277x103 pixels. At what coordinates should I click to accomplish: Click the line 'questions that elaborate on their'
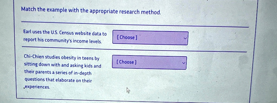58,80
